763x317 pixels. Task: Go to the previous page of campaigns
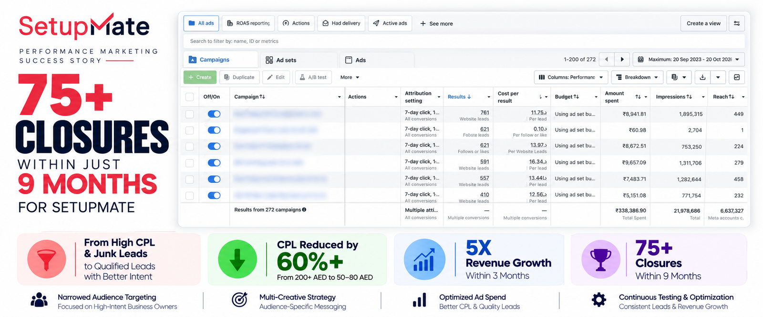607,59
